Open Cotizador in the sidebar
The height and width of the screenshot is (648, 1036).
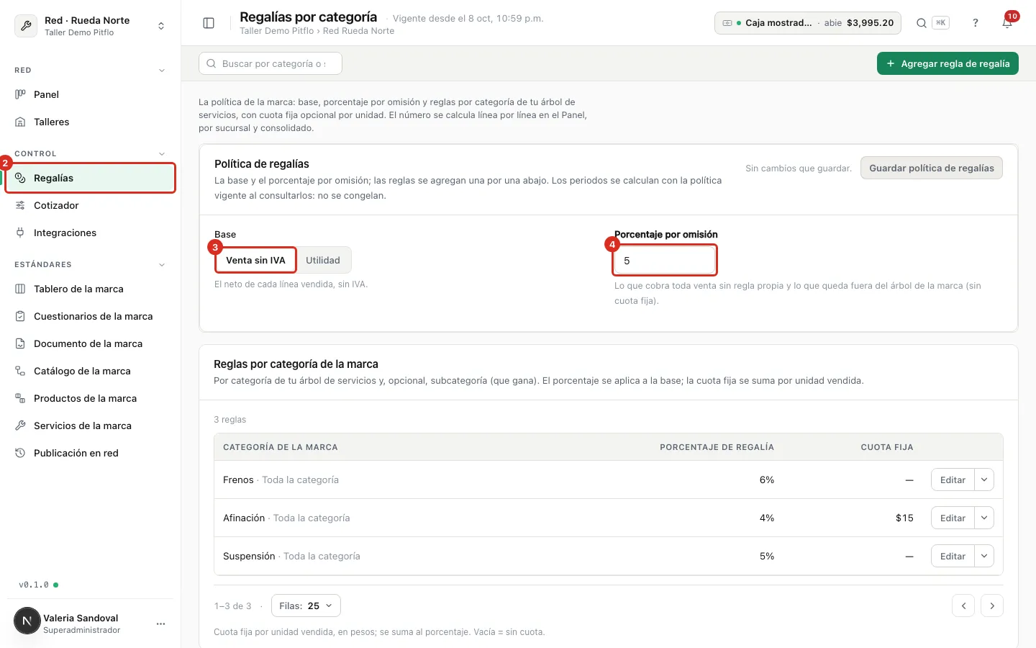[x=91, y=205]
